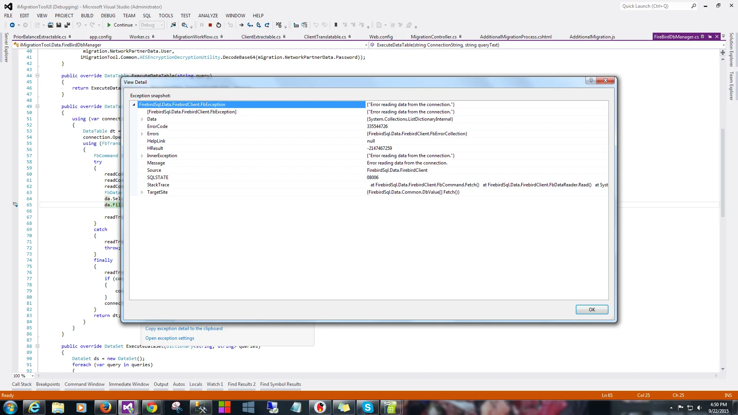Open Visual Studio in Windows taskbar
Image resolution: width=738 pixels, height=415 pixels.
pos(128,407)
